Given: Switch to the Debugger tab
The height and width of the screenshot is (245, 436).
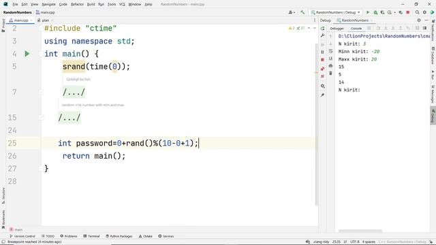Looking at the screenshot, I should click(337, 29).
